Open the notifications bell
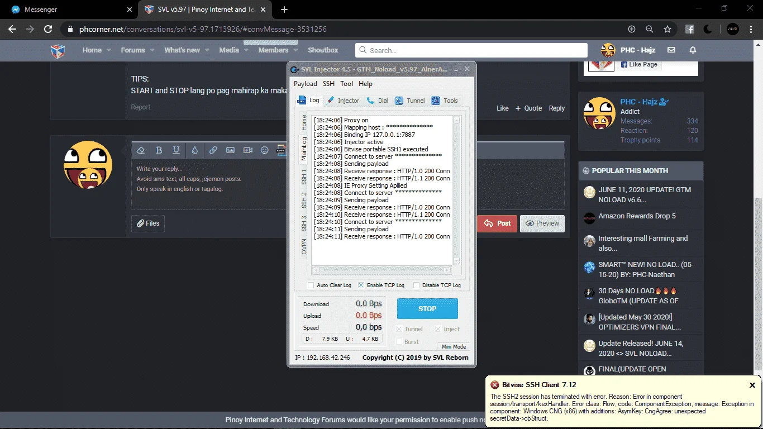The image size is (763, 429). tap(693, 50)
